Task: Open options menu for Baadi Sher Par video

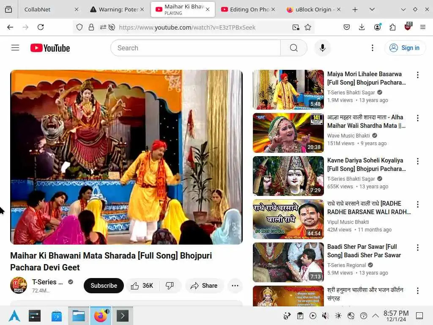Action: tap(418, 247)
